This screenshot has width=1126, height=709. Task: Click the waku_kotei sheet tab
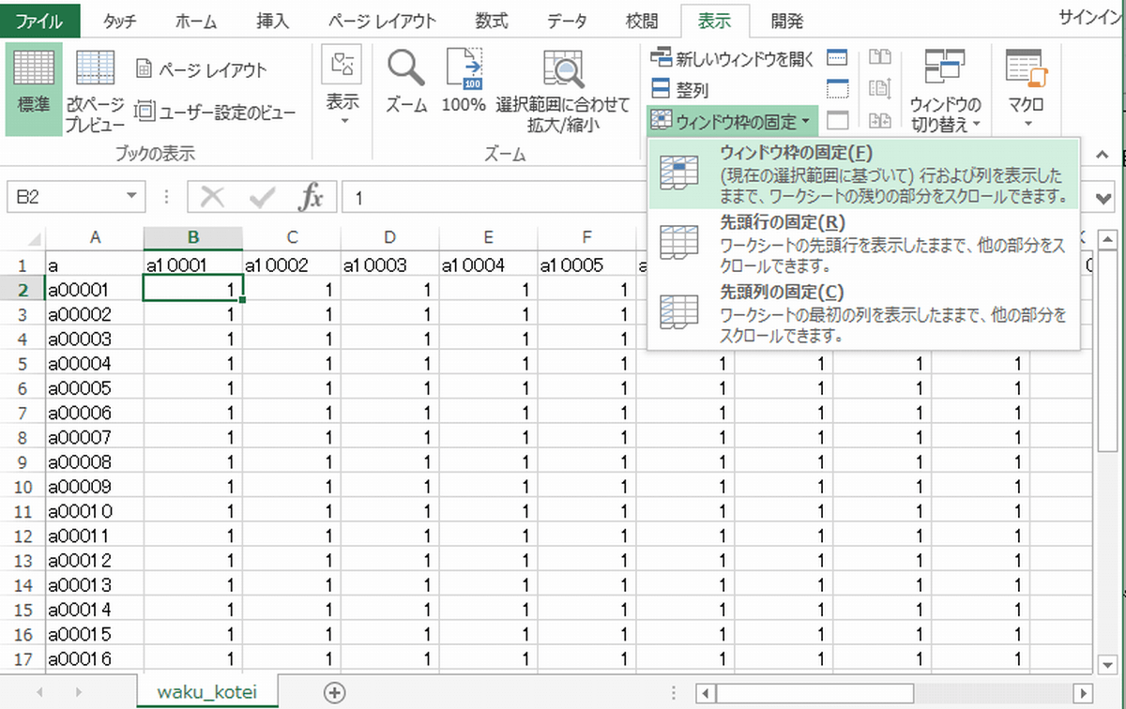[x=206, y=691]
